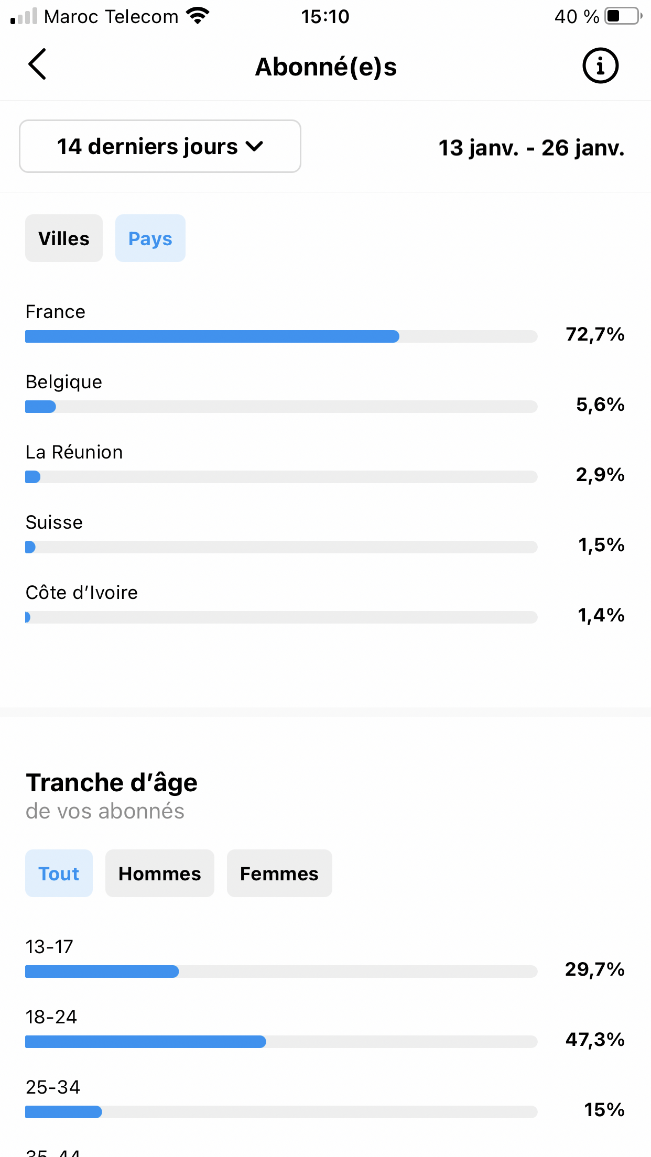Tap the Tranche d'âge heading
The width and height of the screenshot is (651, 1157).
112,783
